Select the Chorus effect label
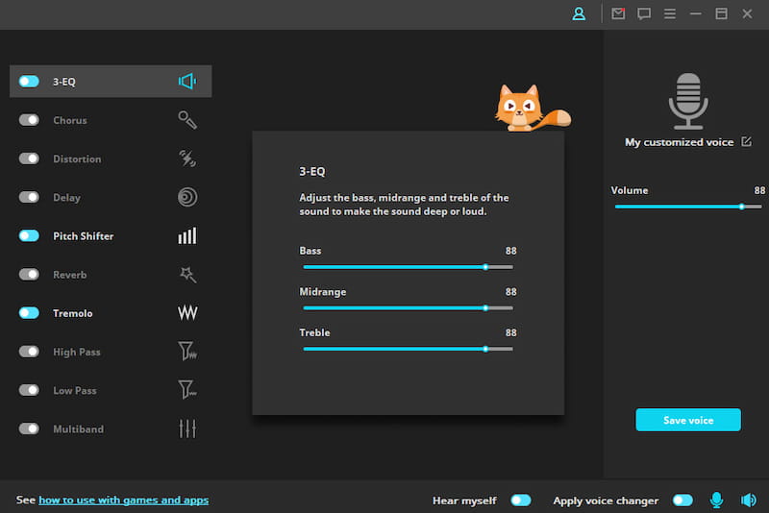 [x=70, y=120]
